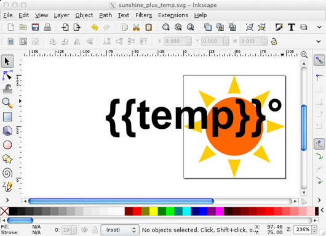326x236 pixels.
Task: Select the Star and polygon tool
Action: click(7, 159)
